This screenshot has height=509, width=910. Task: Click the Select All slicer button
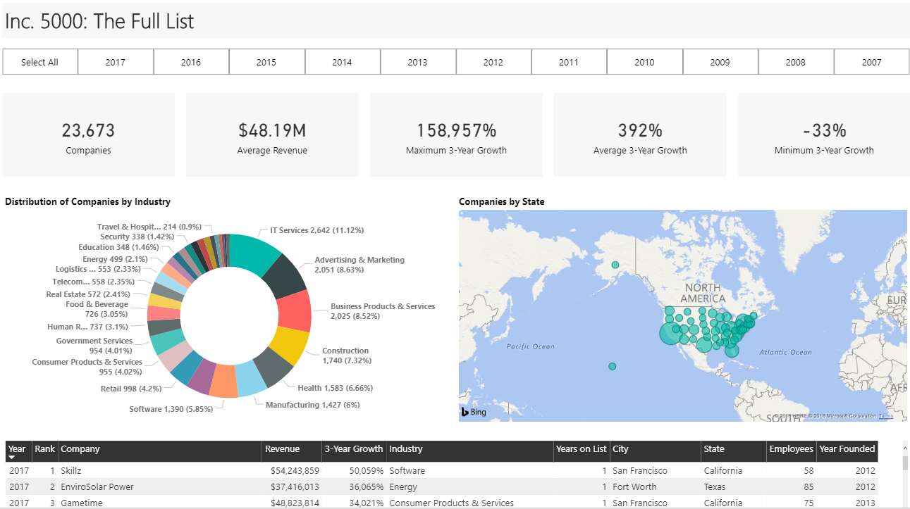tap(40, 62)
